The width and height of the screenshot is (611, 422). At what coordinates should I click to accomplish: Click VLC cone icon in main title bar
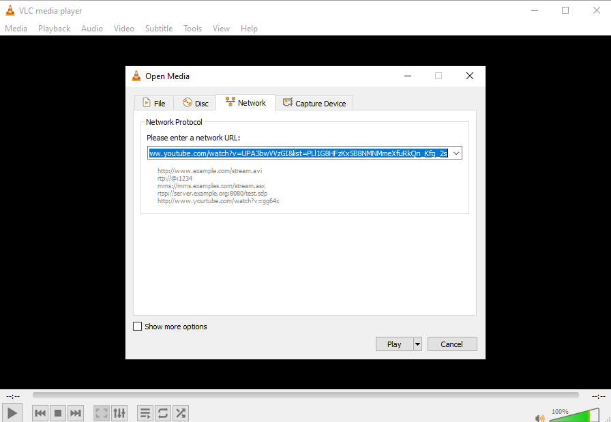pos(10,10)
